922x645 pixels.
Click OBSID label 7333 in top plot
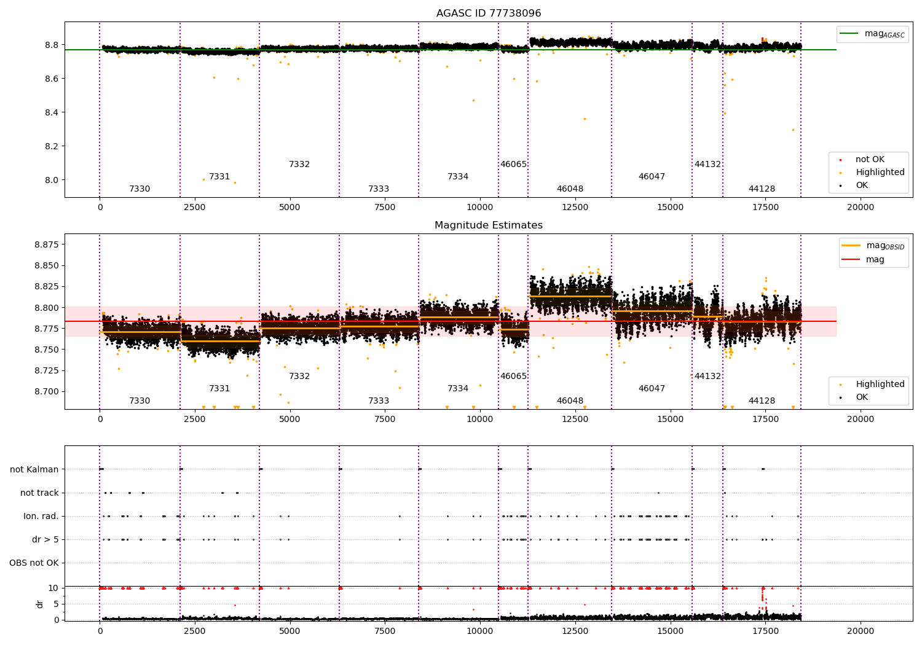coord(379,189)
